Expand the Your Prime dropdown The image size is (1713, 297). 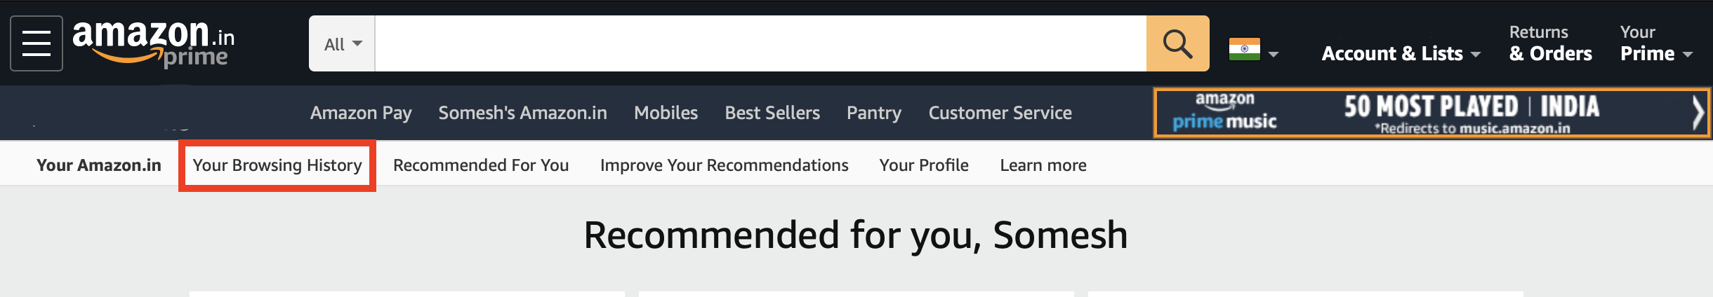click(x=1656, y=43)
